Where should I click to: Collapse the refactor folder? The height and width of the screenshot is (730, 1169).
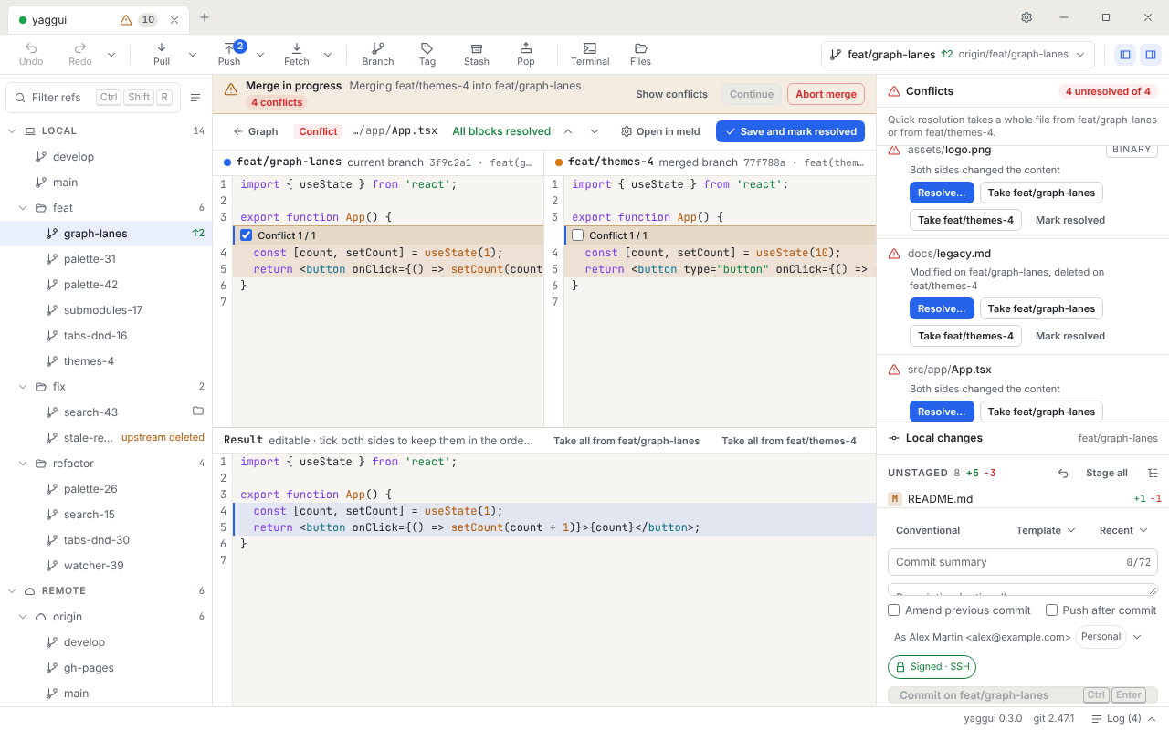click(x=24, y=464)
